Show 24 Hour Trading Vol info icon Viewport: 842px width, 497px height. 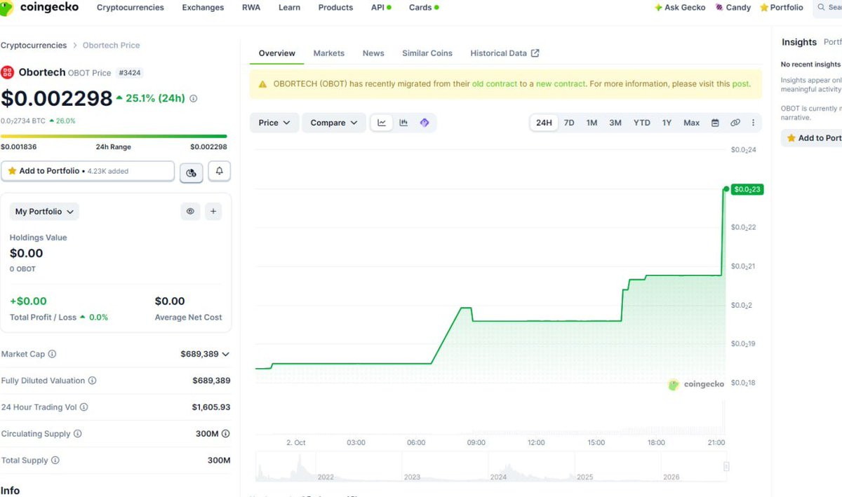tap(84, 407)
